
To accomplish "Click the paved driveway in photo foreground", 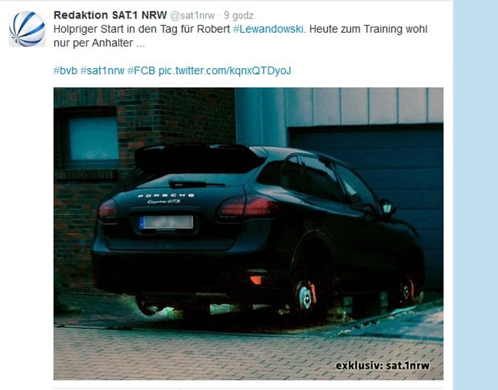I will [x=248, y=353].
